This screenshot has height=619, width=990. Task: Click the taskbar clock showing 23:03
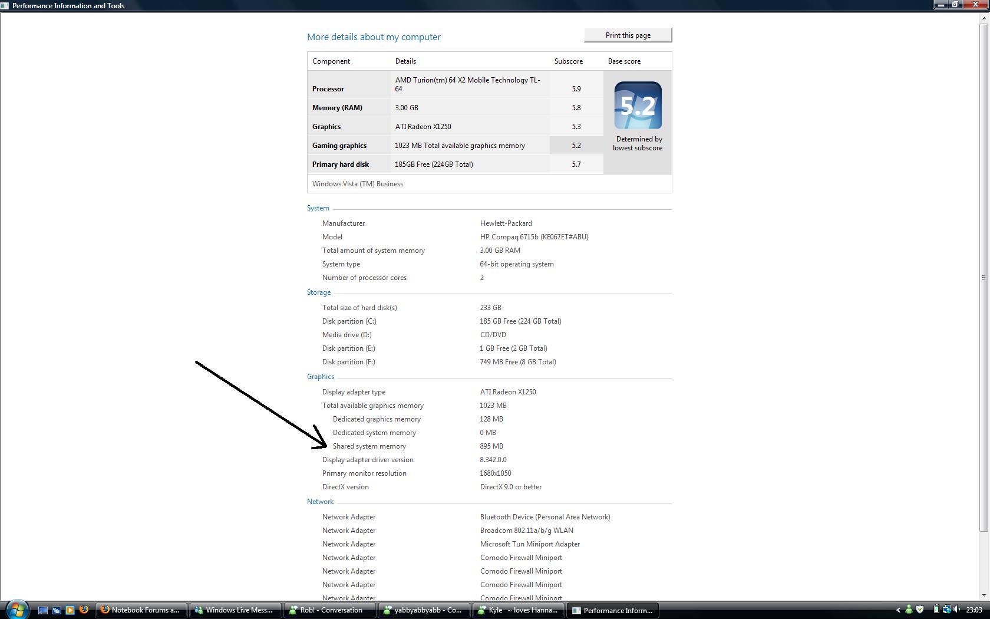[974, 610]
